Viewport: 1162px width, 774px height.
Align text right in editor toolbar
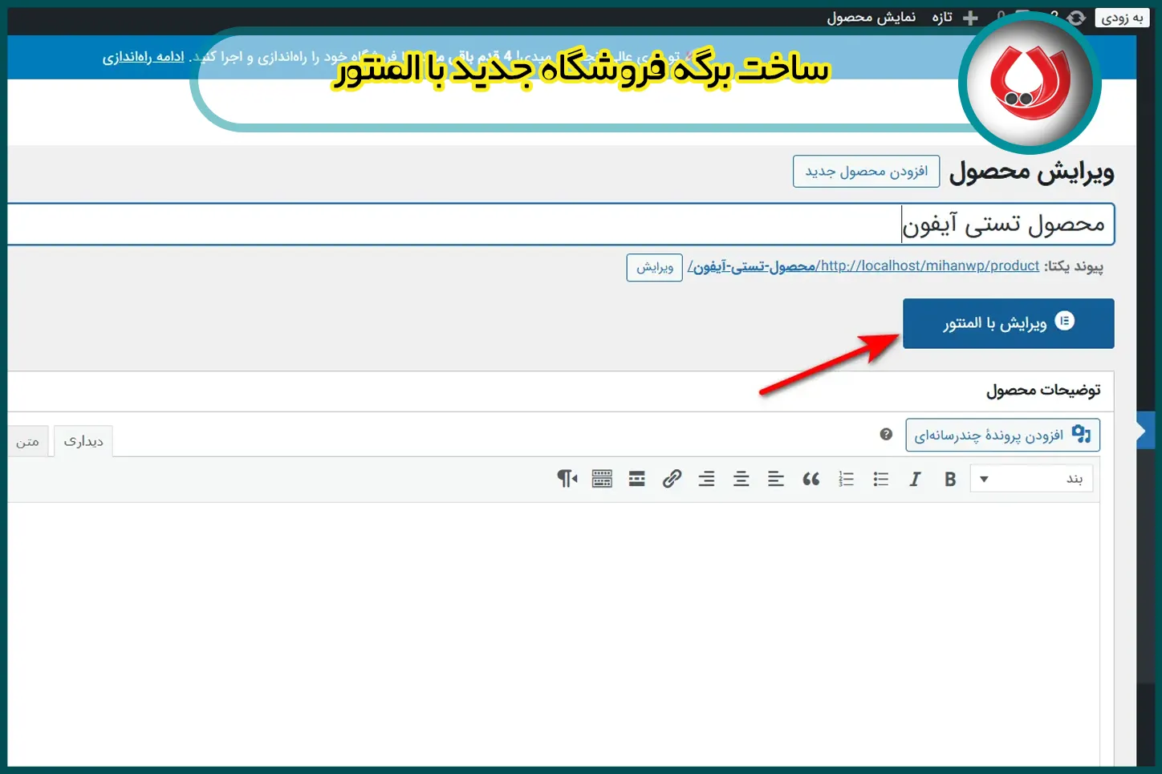(706, 479)
